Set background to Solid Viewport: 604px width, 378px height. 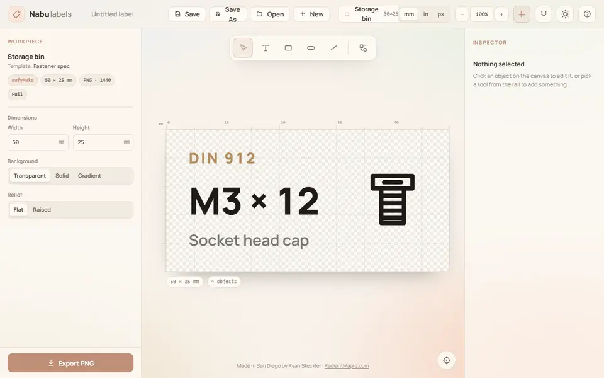(x=62, y=176)
